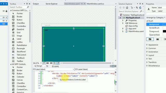Click search magnifier in Toolbox

click(x=28, y=7)
